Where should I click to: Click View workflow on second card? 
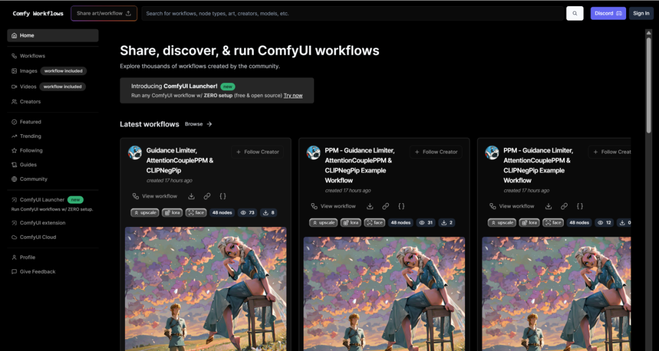click(333, 206)
